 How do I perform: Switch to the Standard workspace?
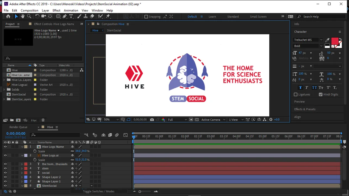(233, 17)
